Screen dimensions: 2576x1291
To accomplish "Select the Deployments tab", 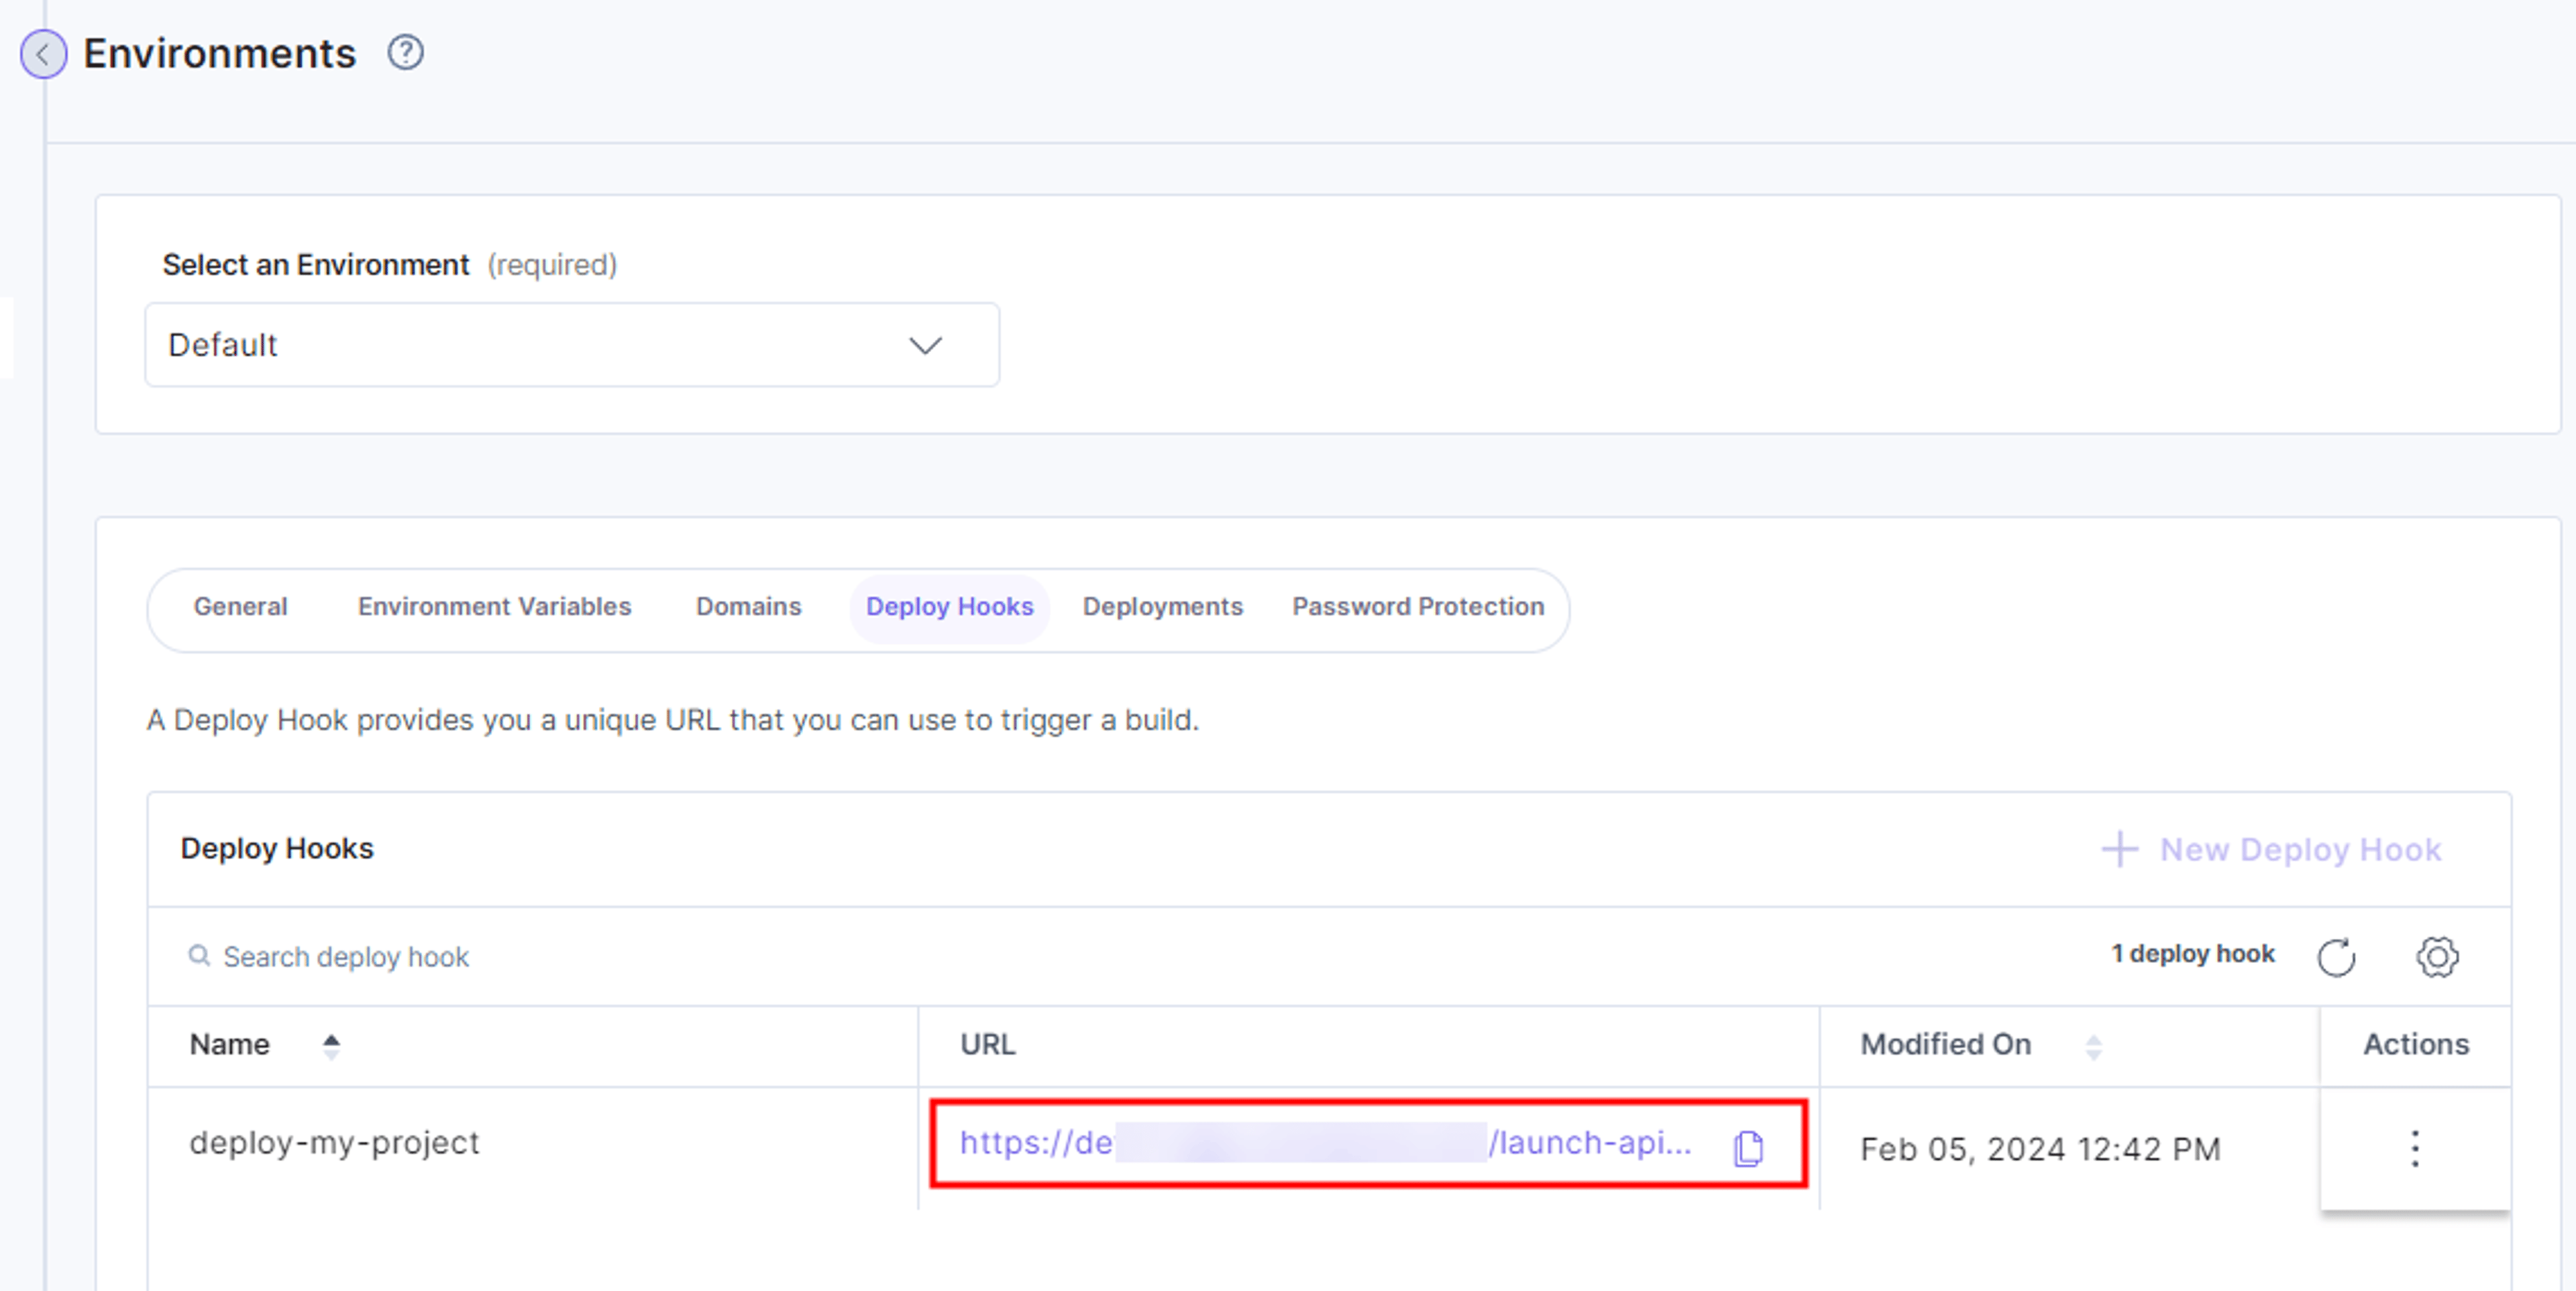I will 1163,607.
